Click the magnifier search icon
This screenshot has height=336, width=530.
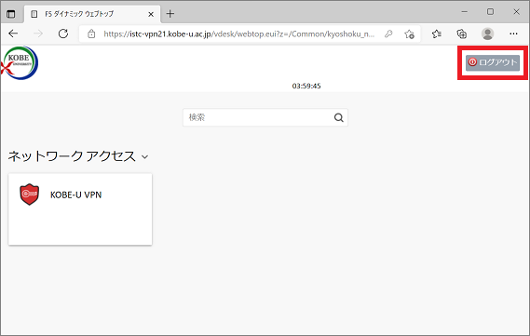[x=339, y=117]
